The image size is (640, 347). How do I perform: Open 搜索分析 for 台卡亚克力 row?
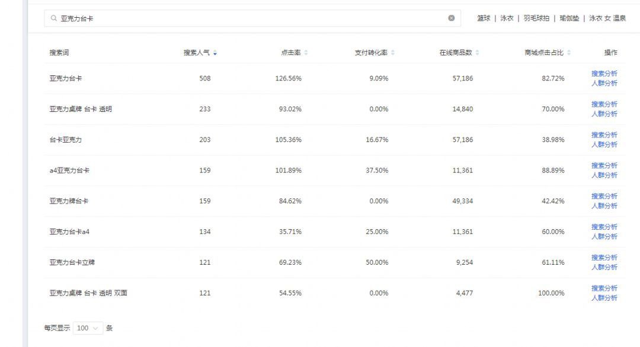coord(604,134)
